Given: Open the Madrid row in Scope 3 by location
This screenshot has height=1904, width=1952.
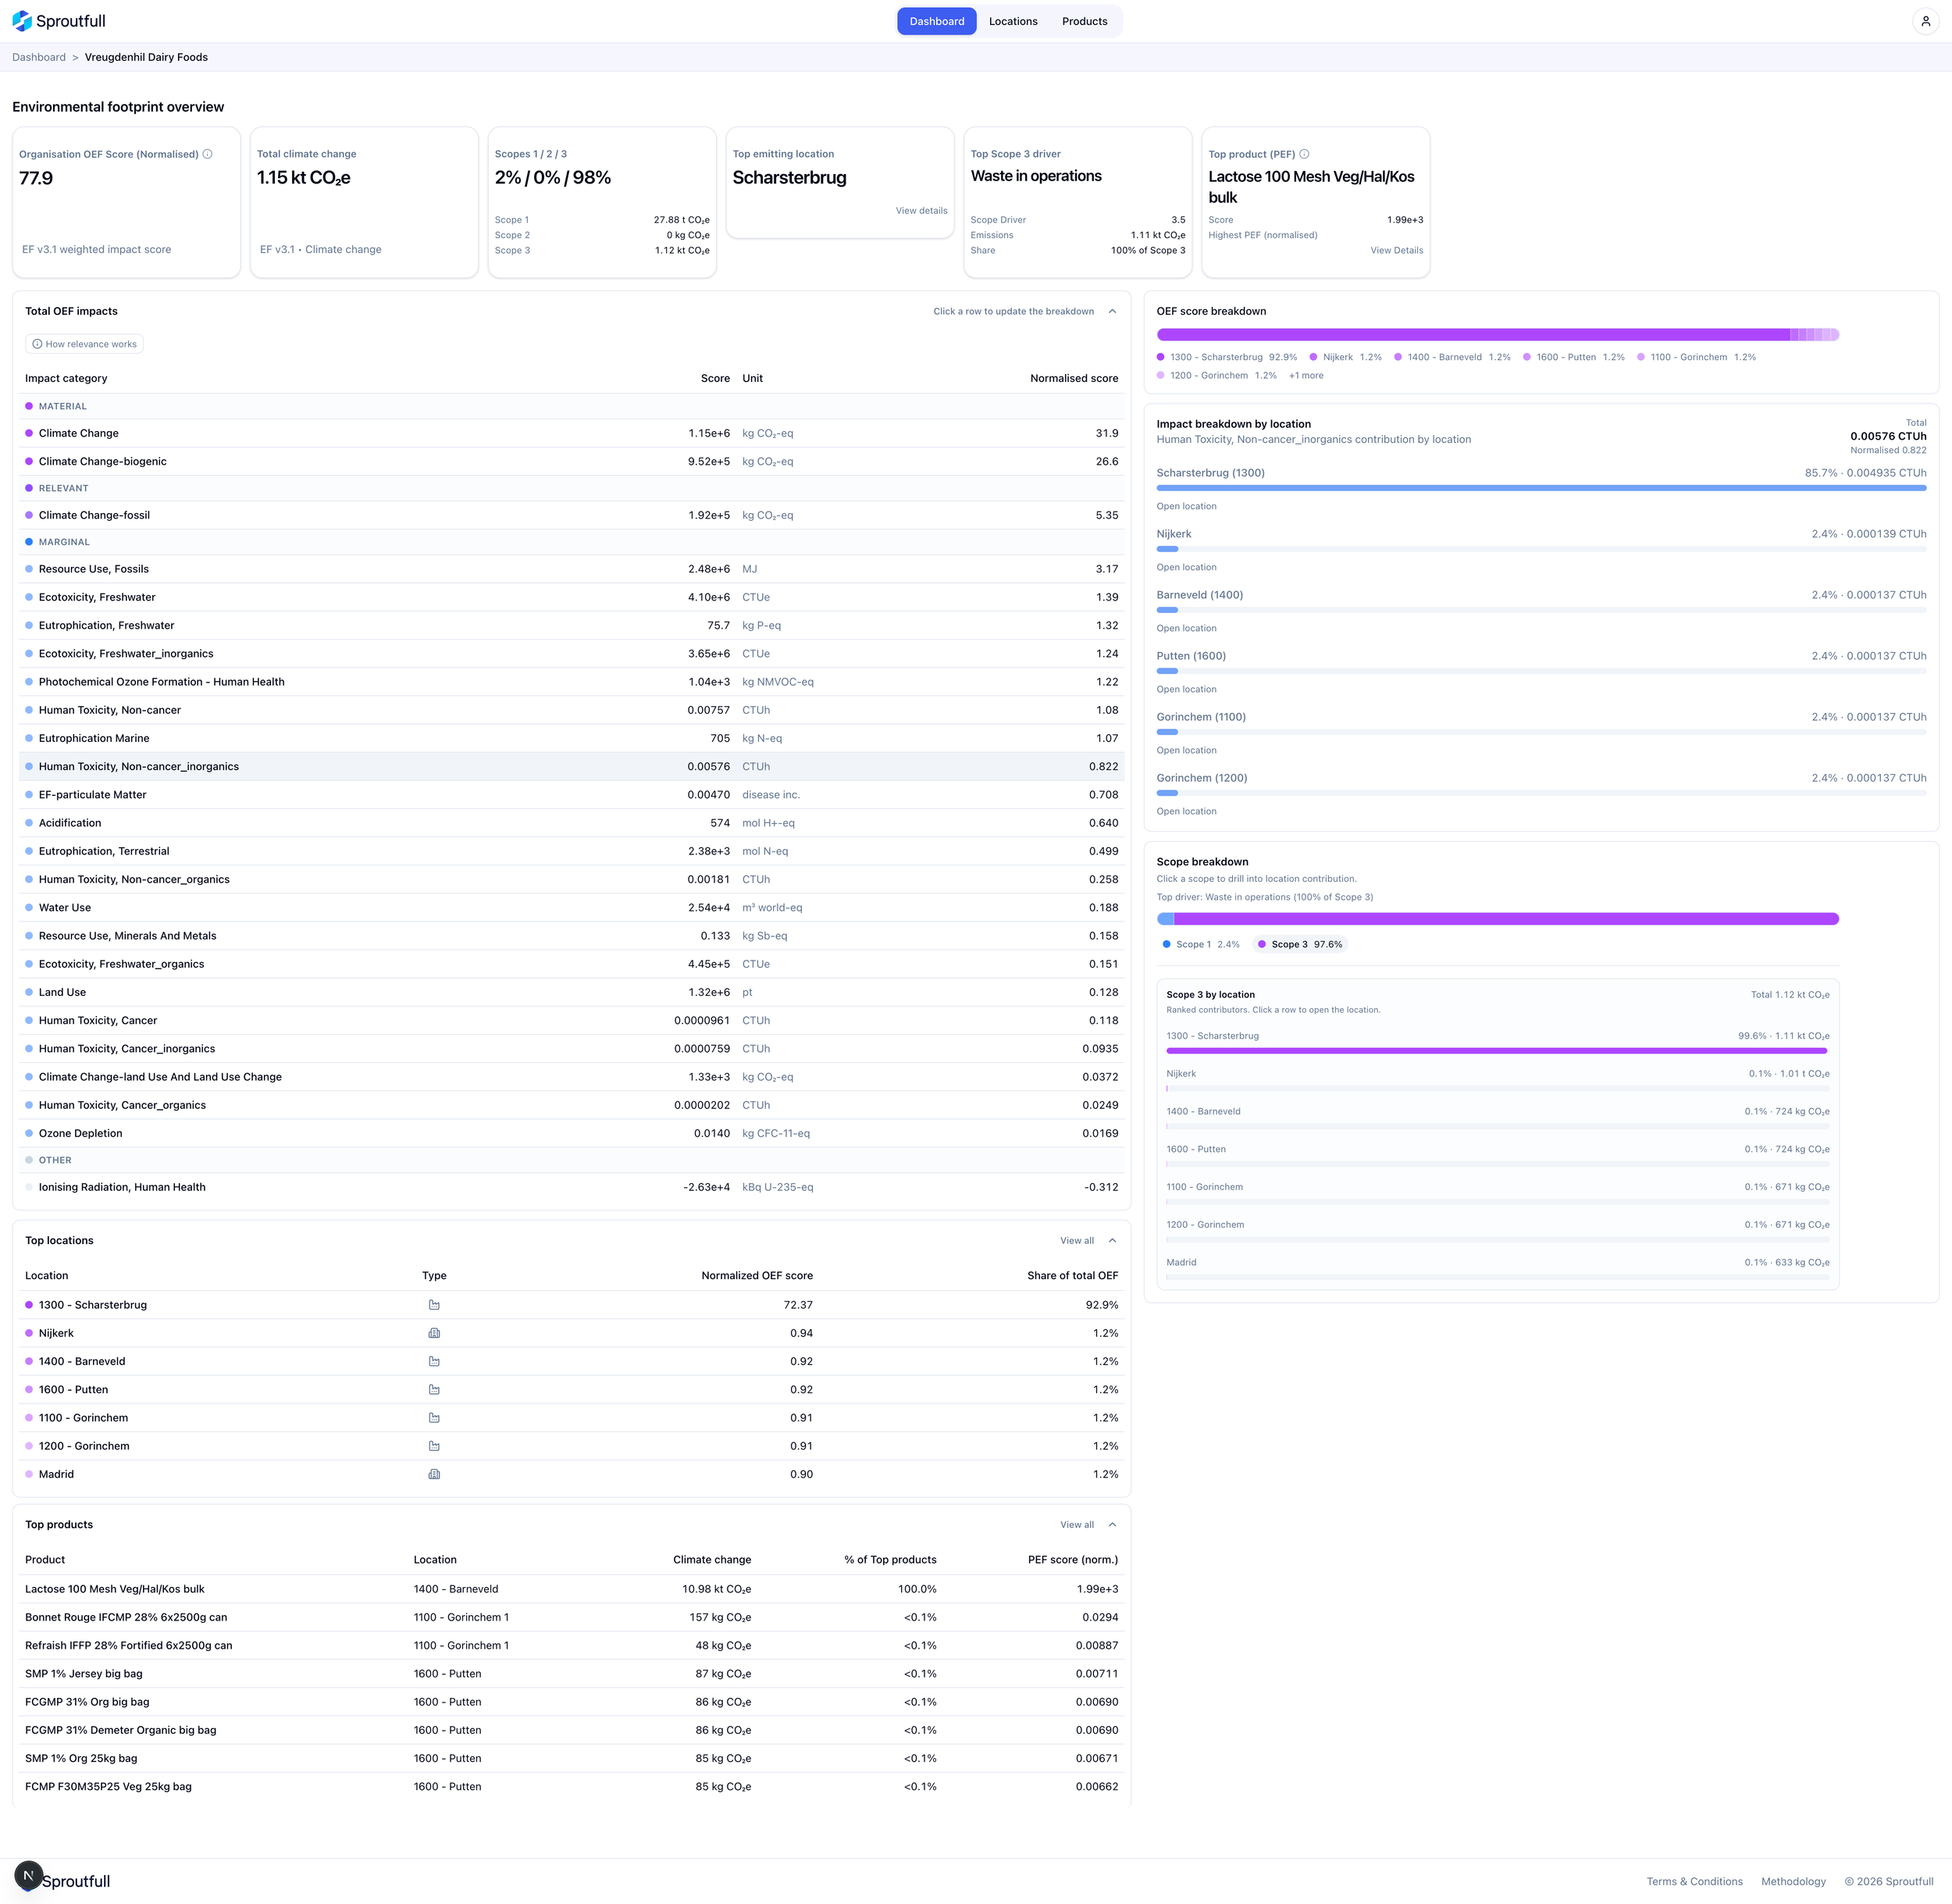Looking at the screenshot, I should (x=1498, y=1269).
